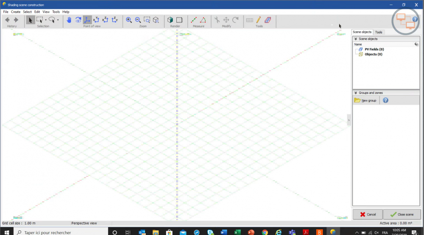Open help via the question mark near New group
Image resolution: width=424 pixels, height=235 pixels.
[385, 100]
